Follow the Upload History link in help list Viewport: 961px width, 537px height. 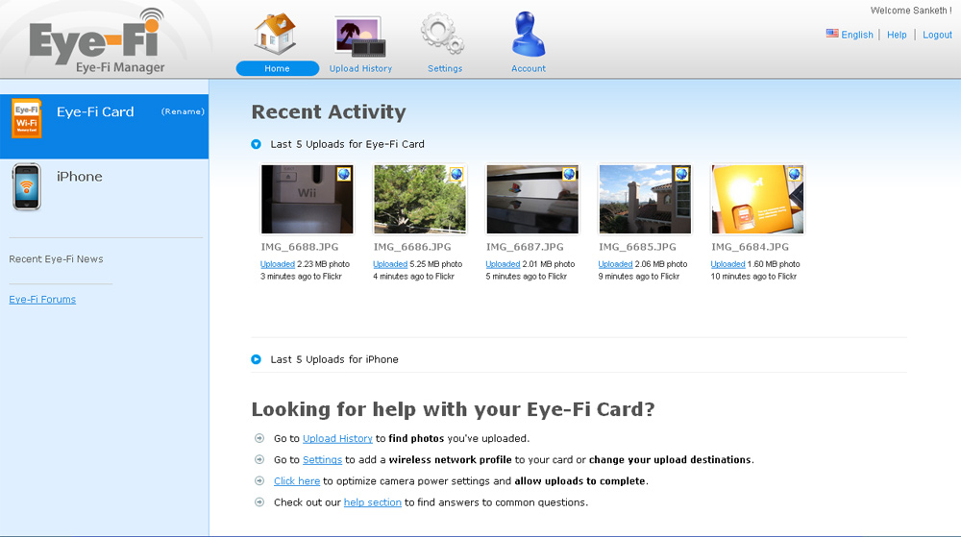pos(337,438)
